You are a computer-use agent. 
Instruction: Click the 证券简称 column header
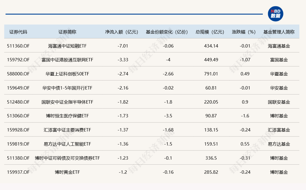(x=67, y=32)
